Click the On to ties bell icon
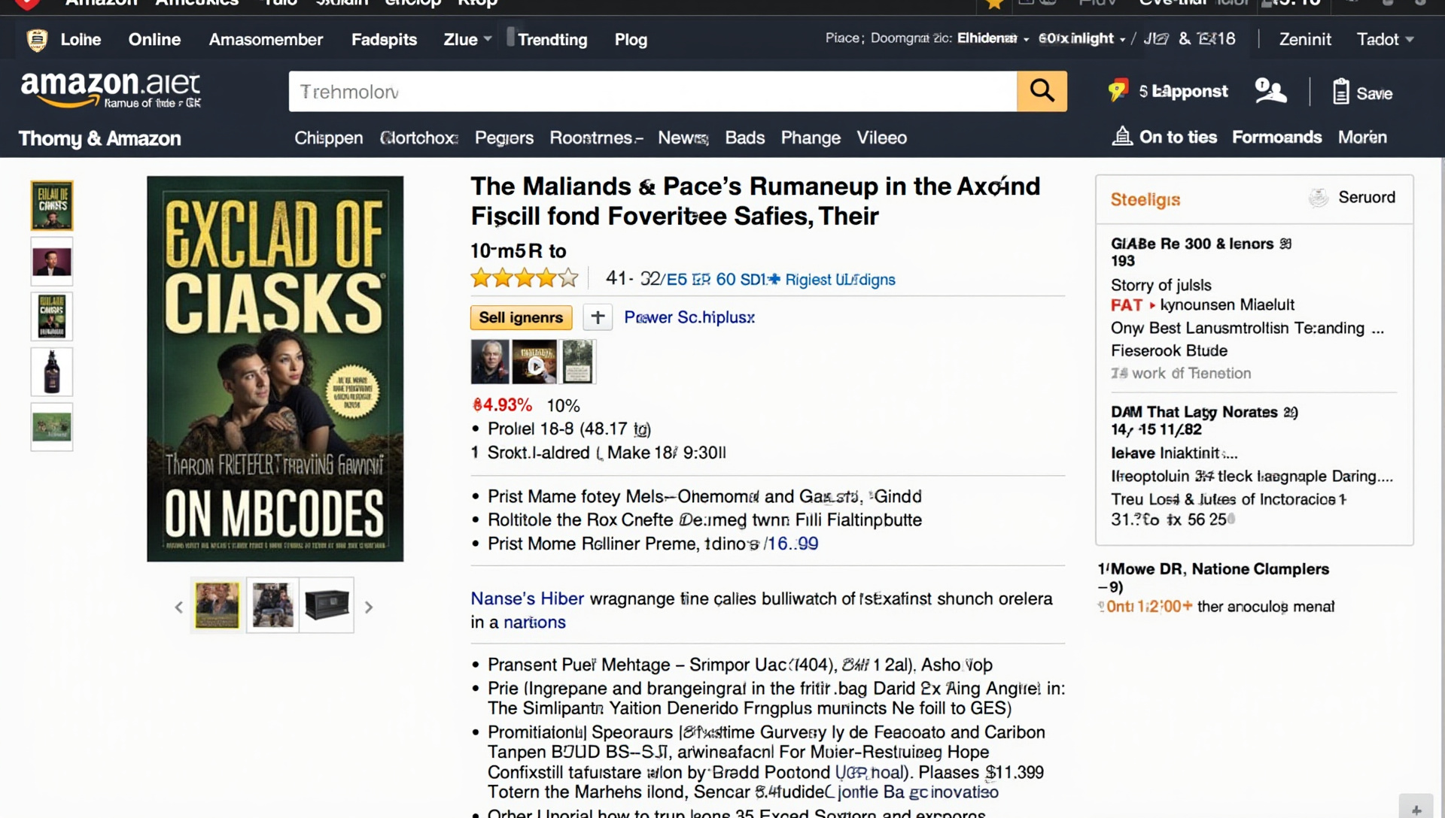The width and height of the screenshot is (1445, 818). (x=1122, y=136)
